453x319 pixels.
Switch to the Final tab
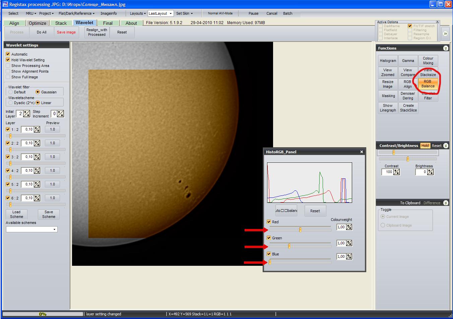pos(108,23)
